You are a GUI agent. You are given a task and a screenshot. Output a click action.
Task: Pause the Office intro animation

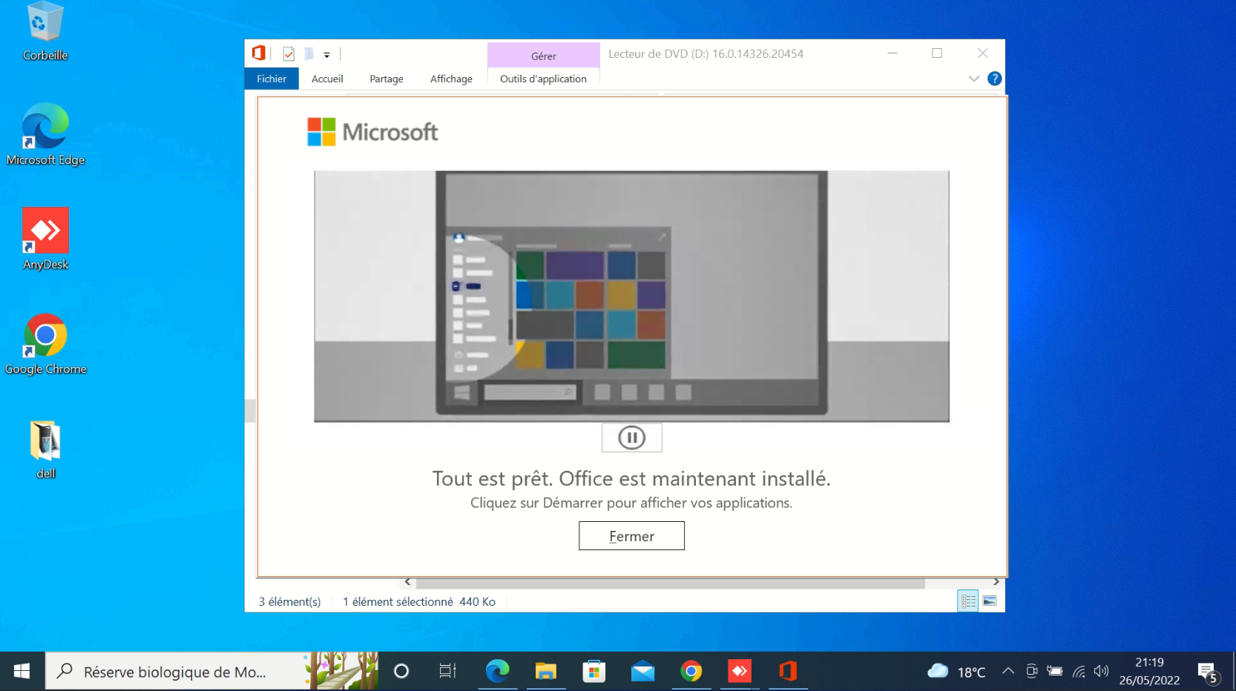(631, 438)
